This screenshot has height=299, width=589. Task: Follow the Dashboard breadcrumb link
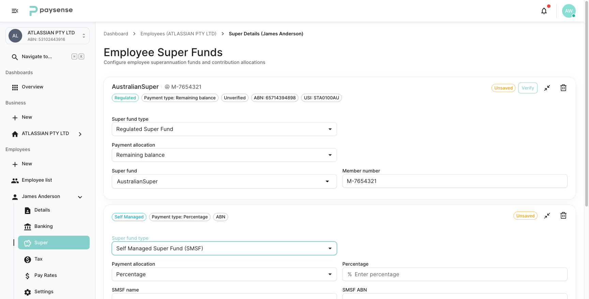coord(116,34)
